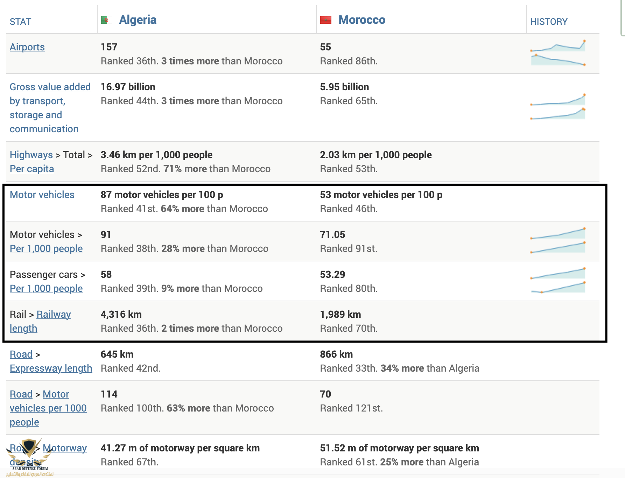View Motor vehicles per 1,000 people history chart

(x=557, y=241)
